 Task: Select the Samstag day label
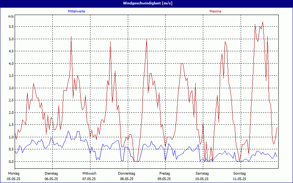click(x=202, y=173)
